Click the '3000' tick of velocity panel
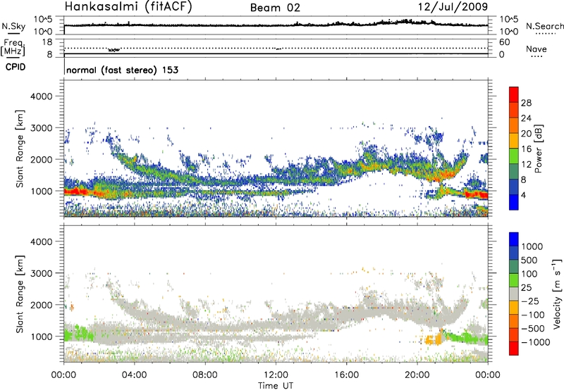This screenshot has width=564, height=390. tap(41, 273)
